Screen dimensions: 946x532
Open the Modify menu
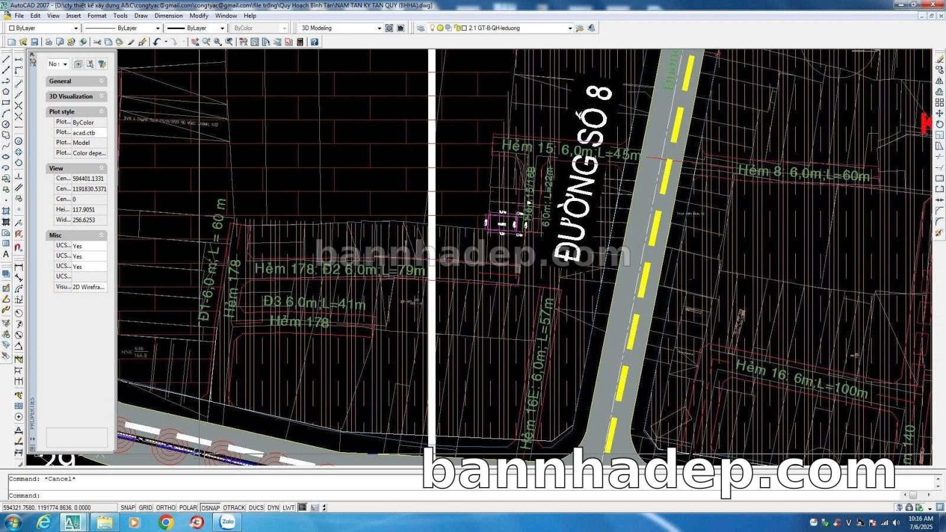click(x=199, y=16)
